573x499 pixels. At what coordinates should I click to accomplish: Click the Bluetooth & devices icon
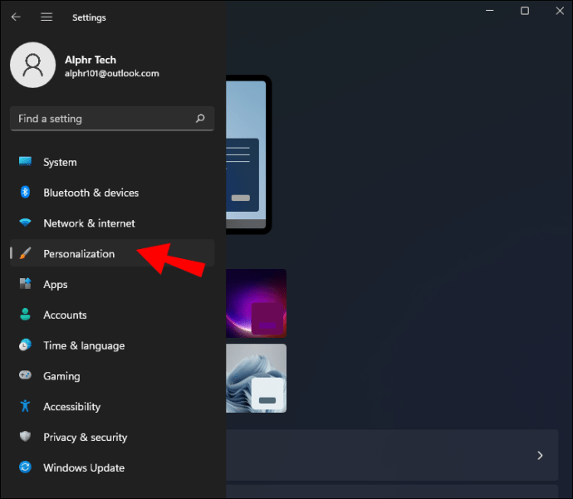[x=25, y=193]
